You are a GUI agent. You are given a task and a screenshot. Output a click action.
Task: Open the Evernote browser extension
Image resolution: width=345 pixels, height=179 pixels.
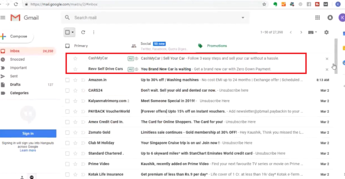(275, 4)
